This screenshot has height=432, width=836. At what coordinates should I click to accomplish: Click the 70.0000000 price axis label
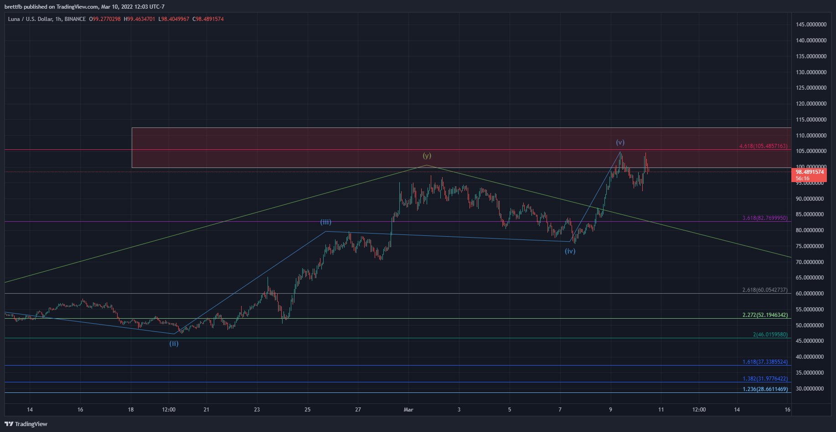(x=810, y=262)
